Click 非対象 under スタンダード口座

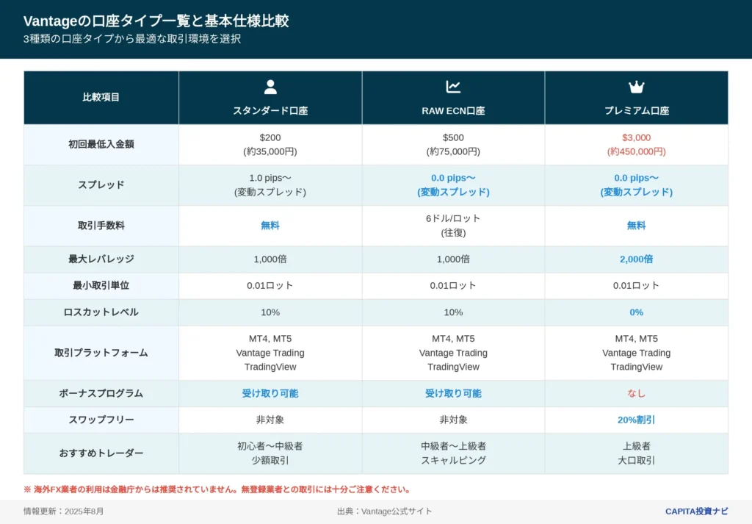270,420
